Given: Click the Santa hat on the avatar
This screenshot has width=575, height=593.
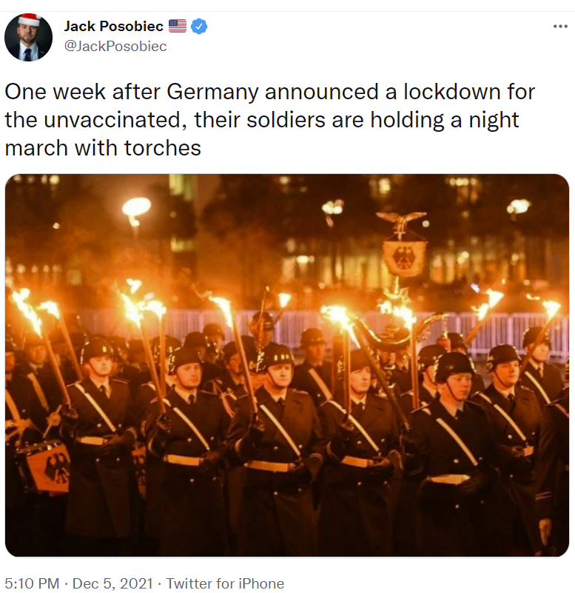Looking at the screenshot, I should point(30,19).
